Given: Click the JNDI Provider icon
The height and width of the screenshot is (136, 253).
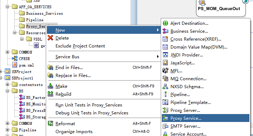Looking at the screenshot, I should coord(165,55).
